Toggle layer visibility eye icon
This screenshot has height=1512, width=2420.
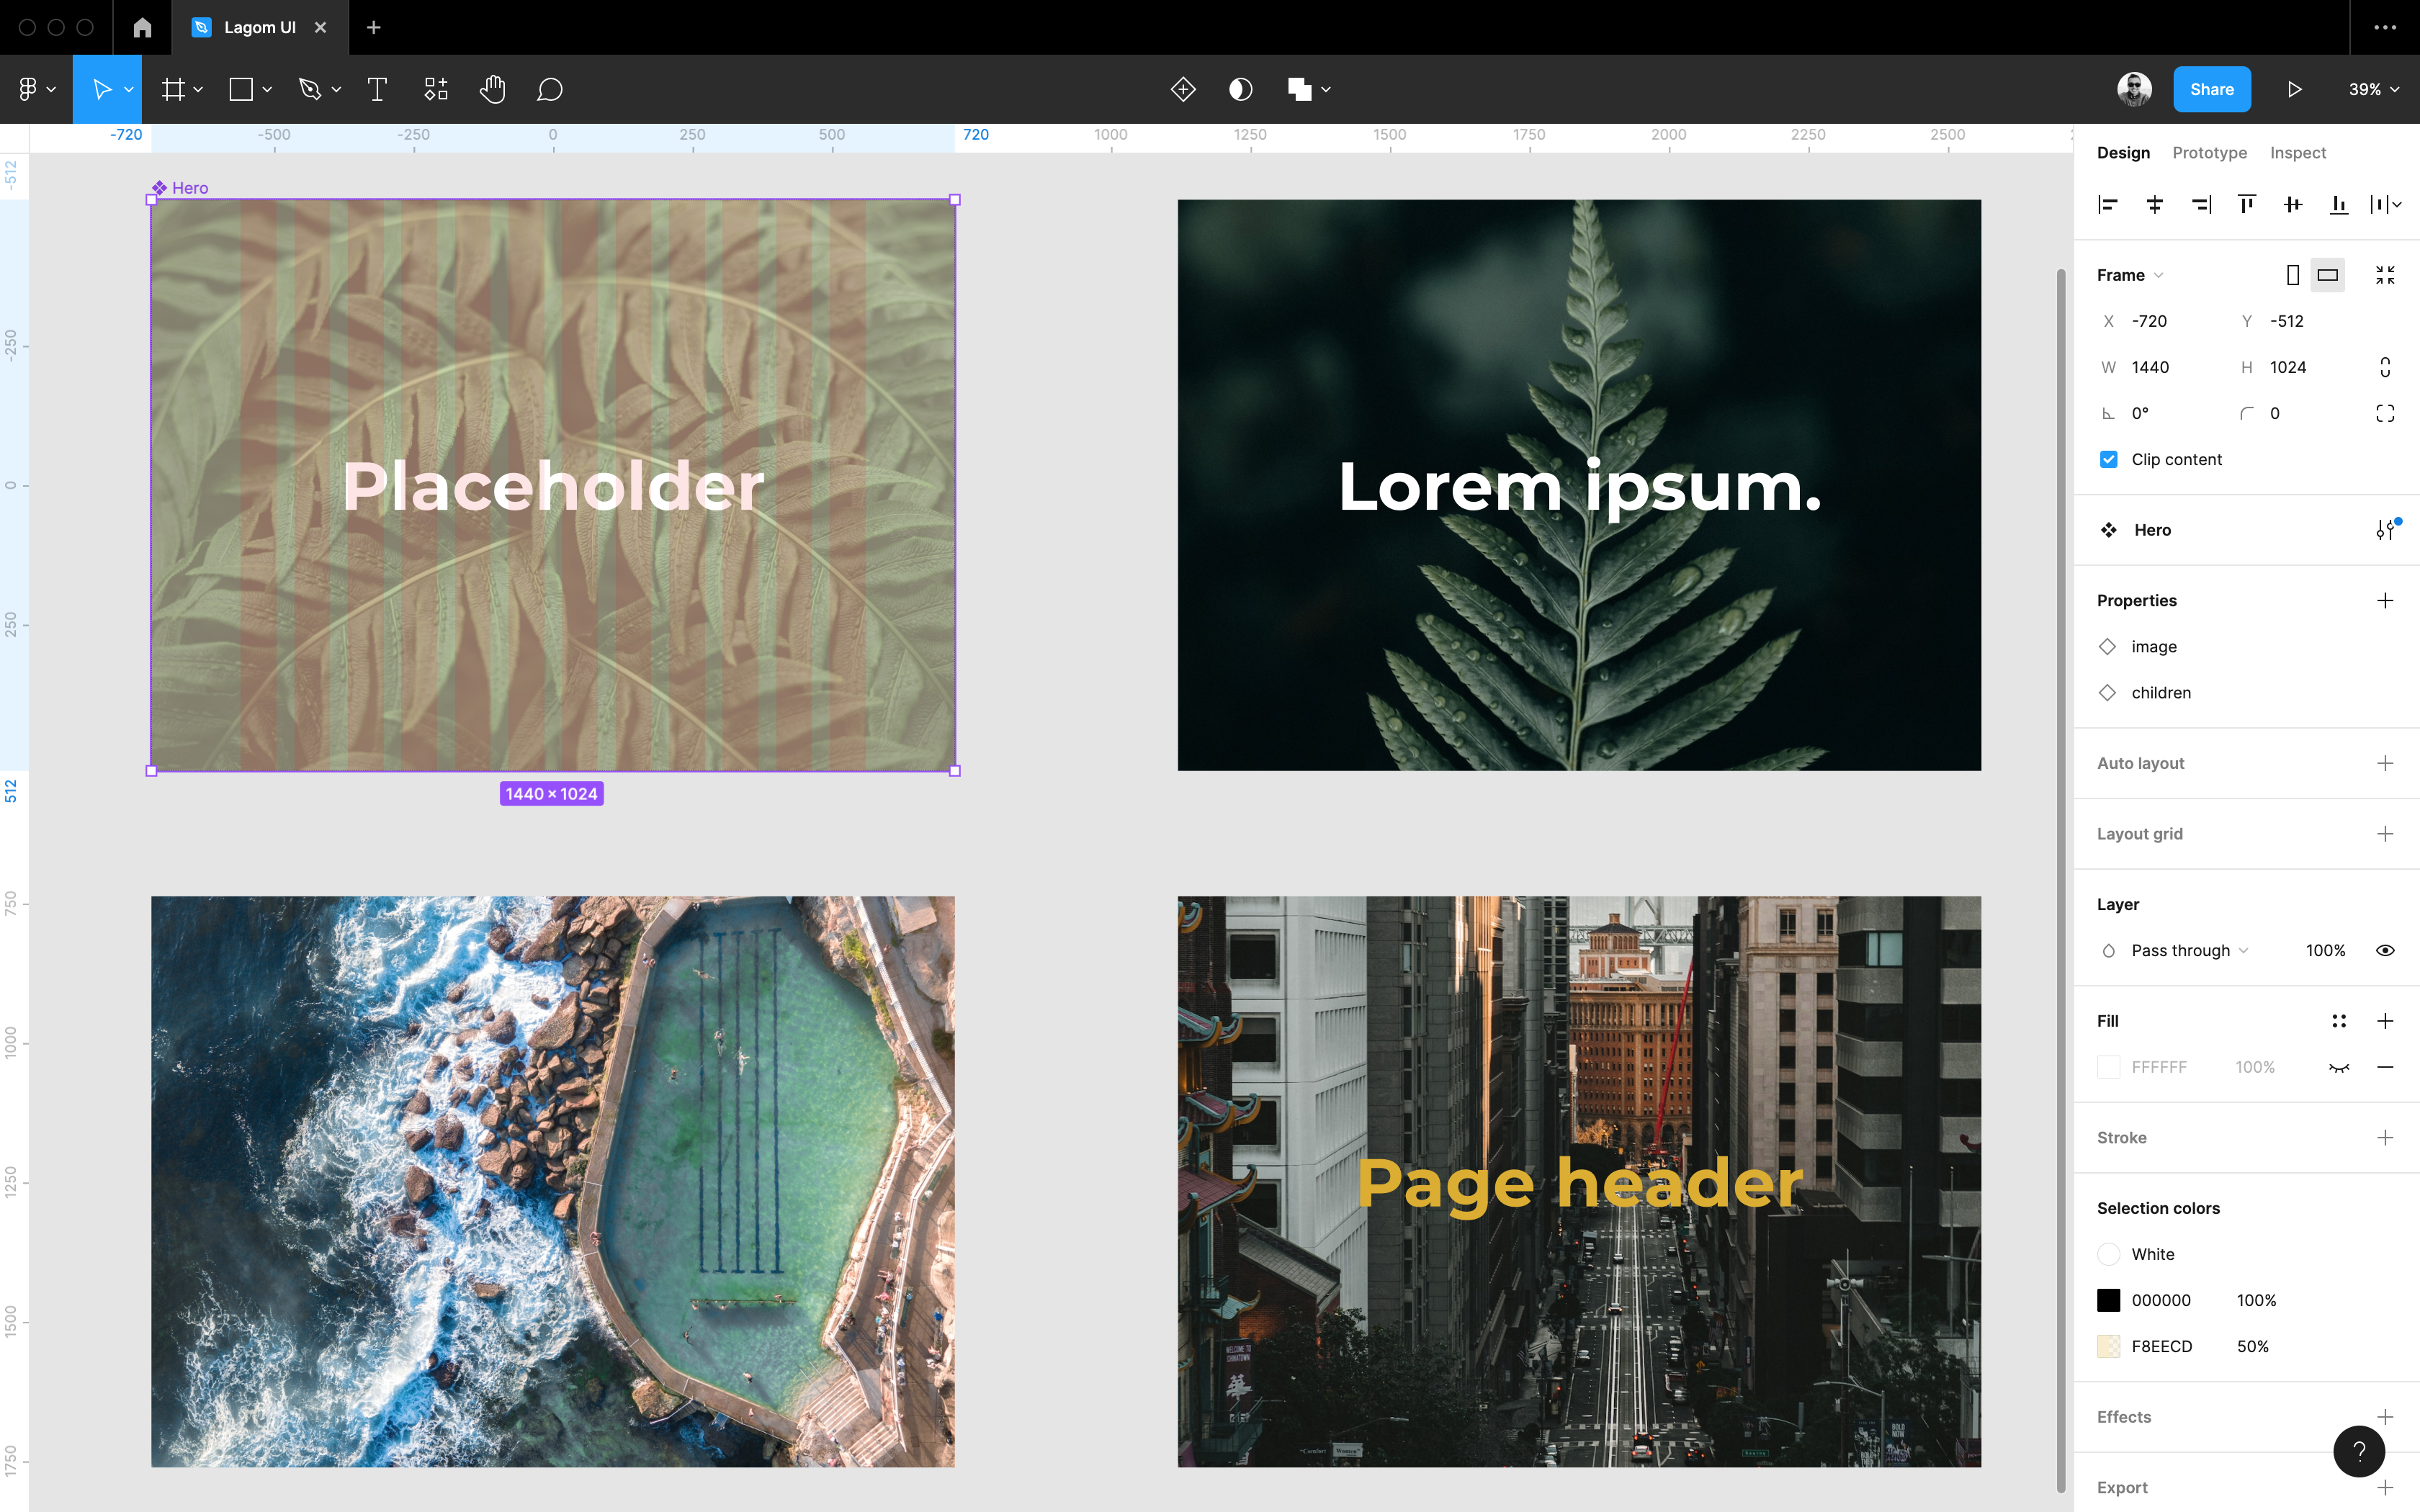click(2385, 950)
